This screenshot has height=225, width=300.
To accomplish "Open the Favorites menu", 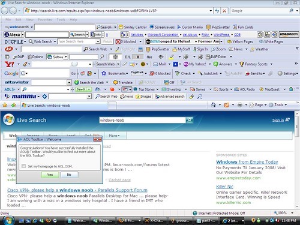I will coord(45,20).
